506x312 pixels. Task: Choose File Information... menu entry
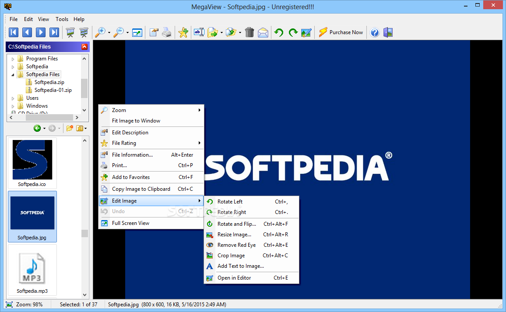[x=151, y=155]
